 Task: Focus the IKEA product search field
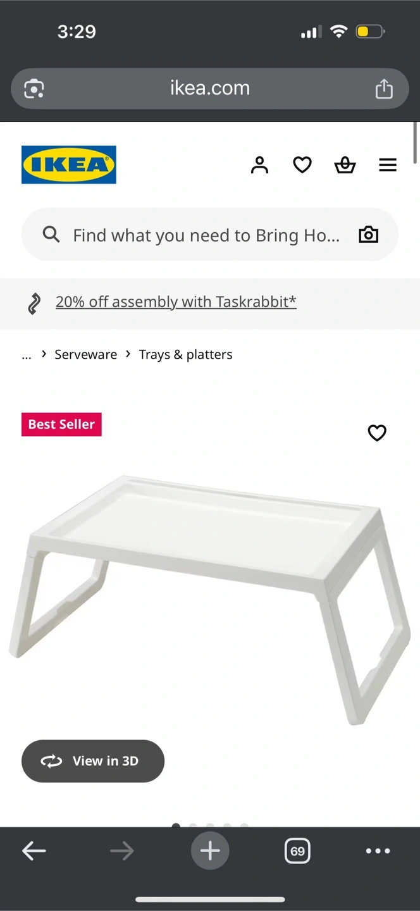206,235
